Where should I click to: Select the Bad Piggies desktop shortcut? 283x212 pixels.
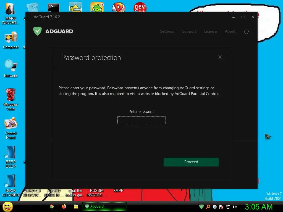97,7
